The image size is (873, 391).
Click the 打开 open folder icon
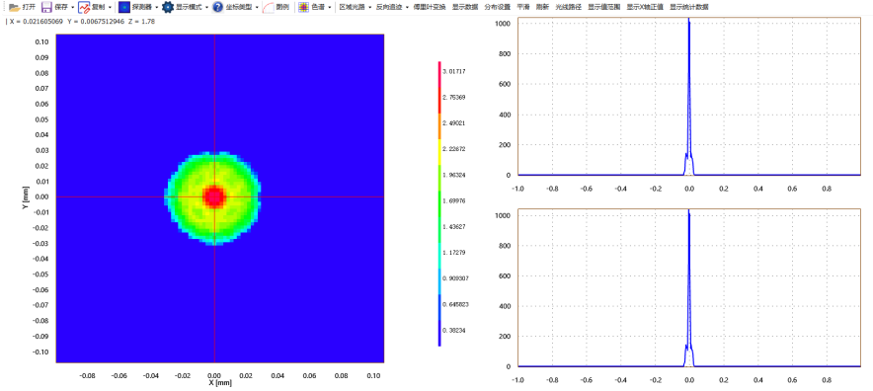coord(15,7)
